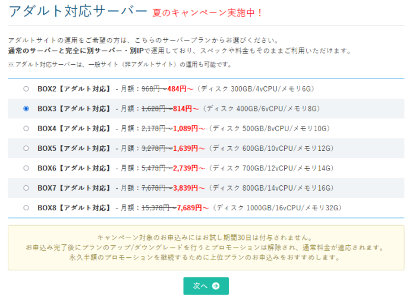The image size is (406, 297).
Task: Click the BOX8【アダルト対応】 label text
Action: (74, 208)
